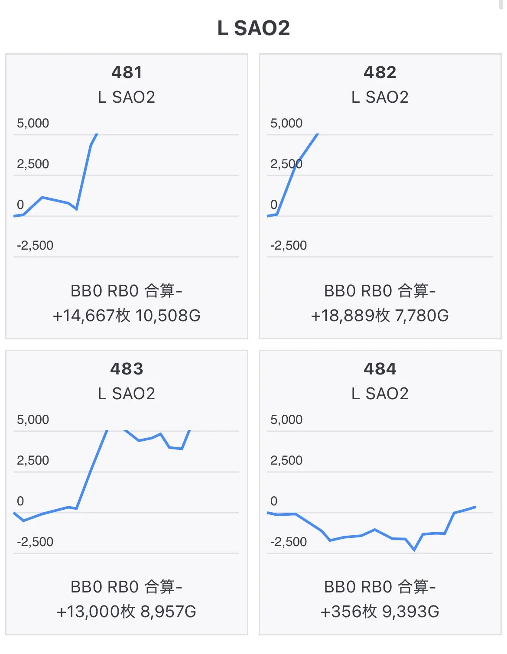Tap the +356枚 9,393G result text
This screenshot has height=654, width=507.
(x=380, y=612)
